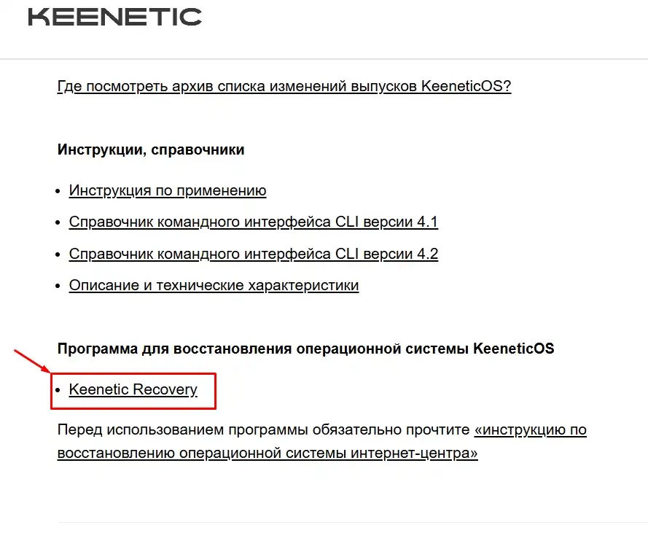Click the bullet next to Описание и технические характеристики
648x533 pixels.
[x=58, y=284]
